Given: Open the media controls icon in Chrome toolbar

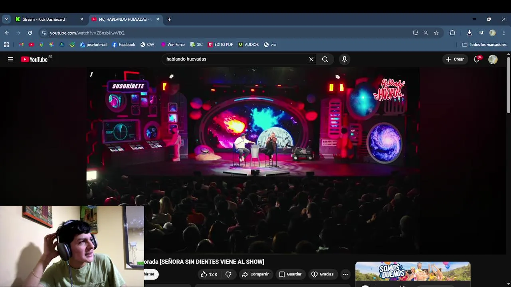Looking at the screenshot, I should 481,33.
